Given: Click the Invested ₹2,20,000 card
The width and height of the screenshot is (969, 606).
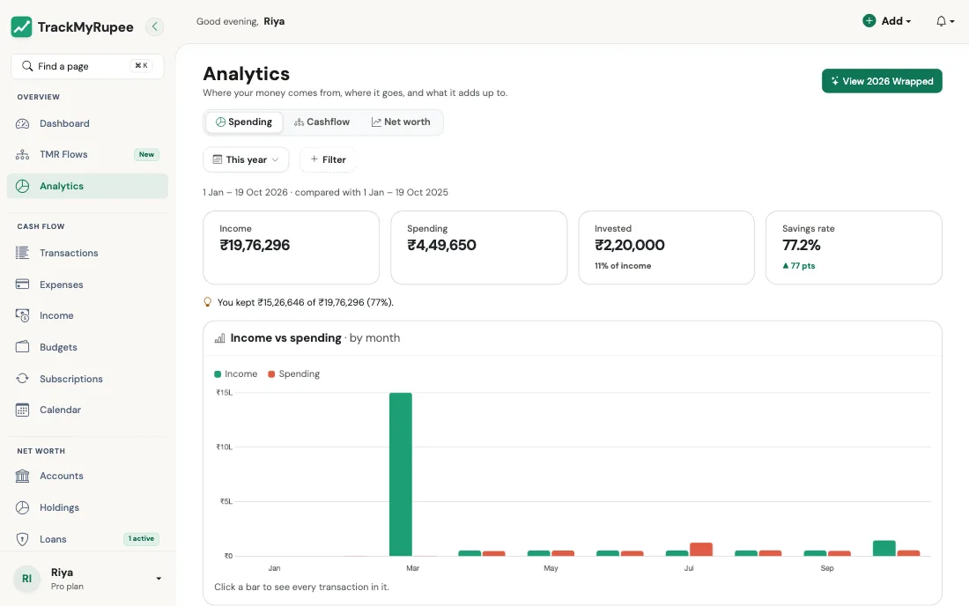Looking at the screenshot, I should (x=666, y=248).
